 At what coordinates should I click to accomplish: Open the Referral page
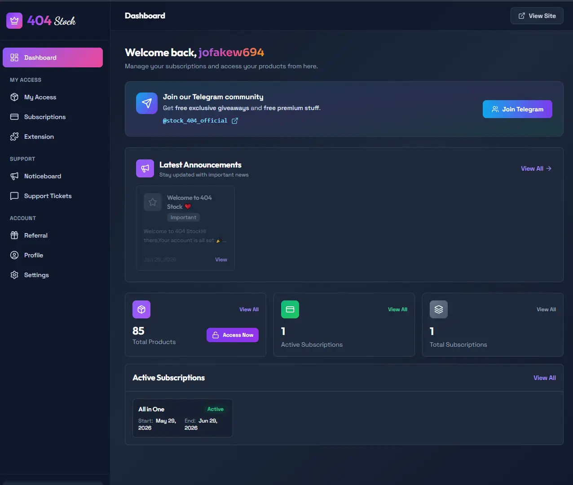(x=53, y=235)
